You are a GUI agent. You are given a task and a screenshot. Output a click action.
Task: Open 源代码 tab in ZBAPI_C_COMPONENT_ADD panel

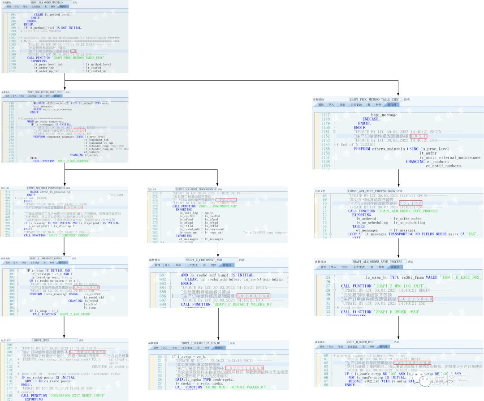click(x=227, y=265)
